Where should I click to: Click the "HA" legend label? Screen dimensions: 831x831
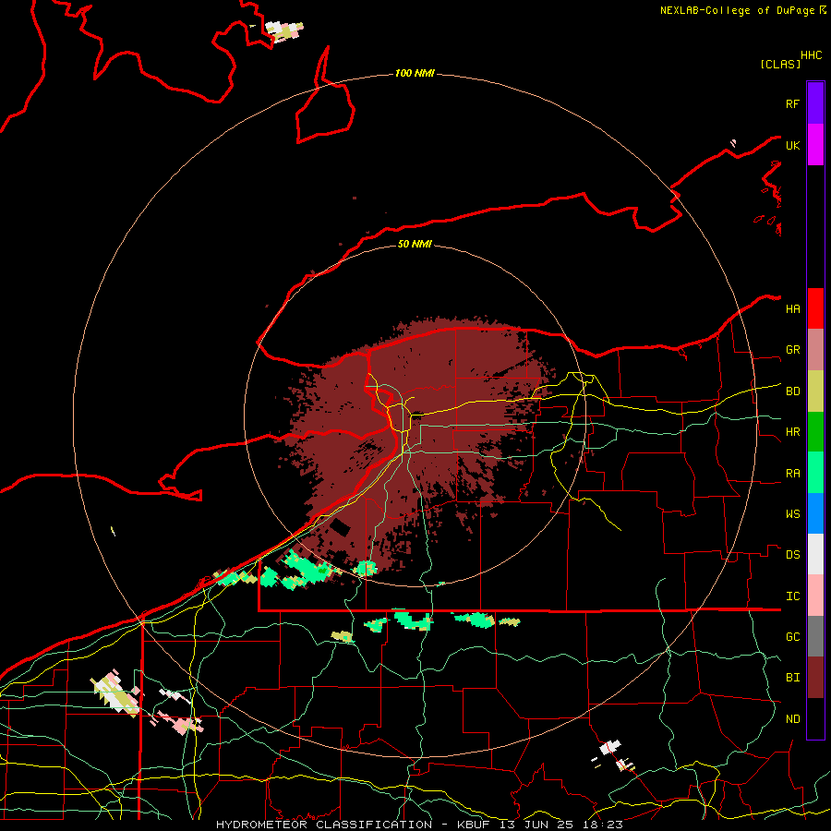(792, 309)
